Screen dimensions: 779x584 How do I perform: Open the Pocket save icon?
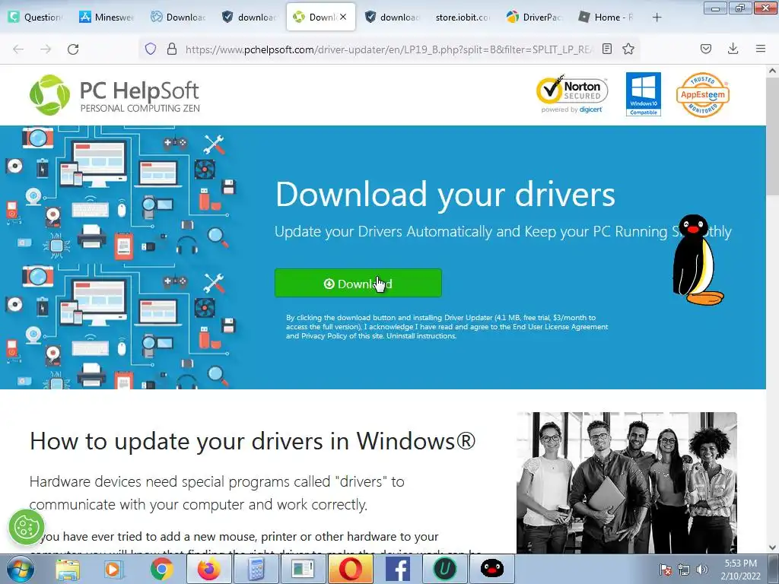coord(706,49)
